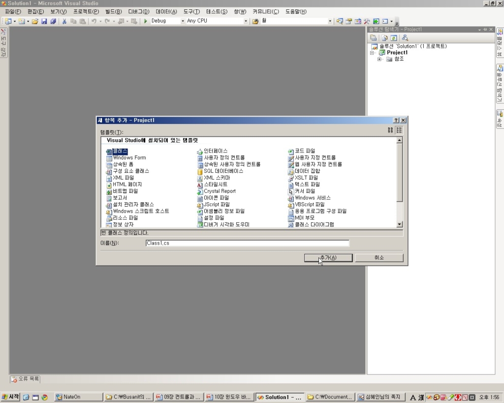Open the 도구 상자 toolbox side tab
The width and height of the screenshot is (504, 403).
(3, 42)
